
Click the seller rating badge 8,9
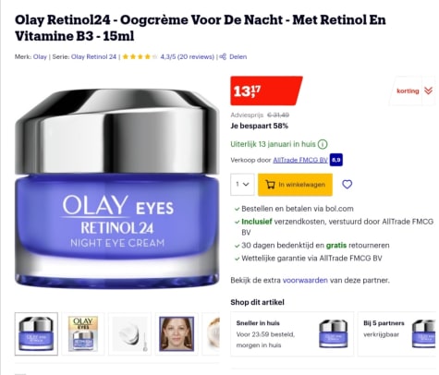(x=336, y=160)
